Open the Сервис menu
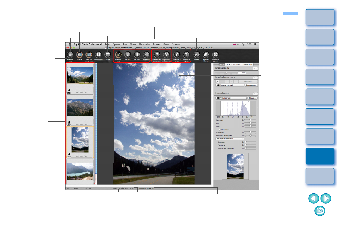The height and width of the screenshot is (238, 337). tap(157, 44)
